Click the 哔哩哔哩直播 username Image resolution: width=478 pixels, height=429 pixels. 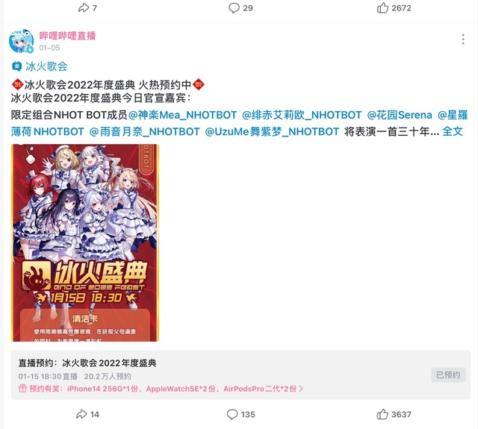[x=67, y=36]
